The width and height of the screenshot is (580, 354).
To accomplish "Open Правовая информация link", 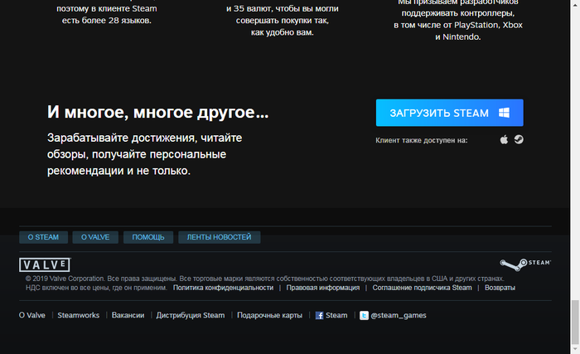I will (x=323, y=288).
